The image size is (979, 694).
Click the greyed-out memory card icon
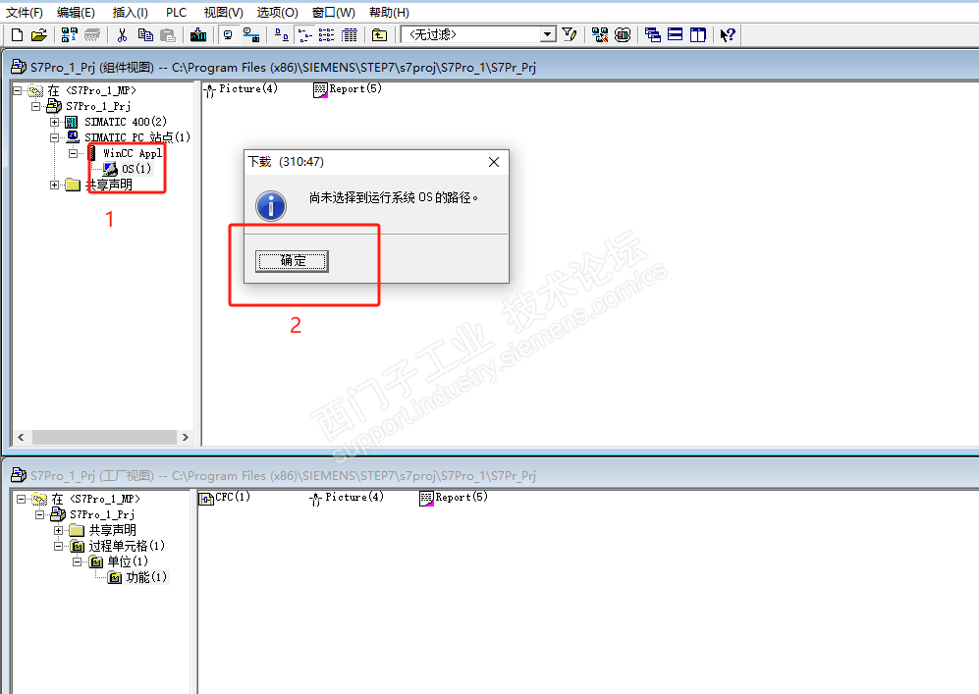(92, 35)
